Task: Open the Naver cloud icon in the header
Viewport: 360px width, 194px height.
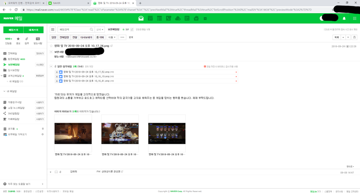Action: (178, 18)
